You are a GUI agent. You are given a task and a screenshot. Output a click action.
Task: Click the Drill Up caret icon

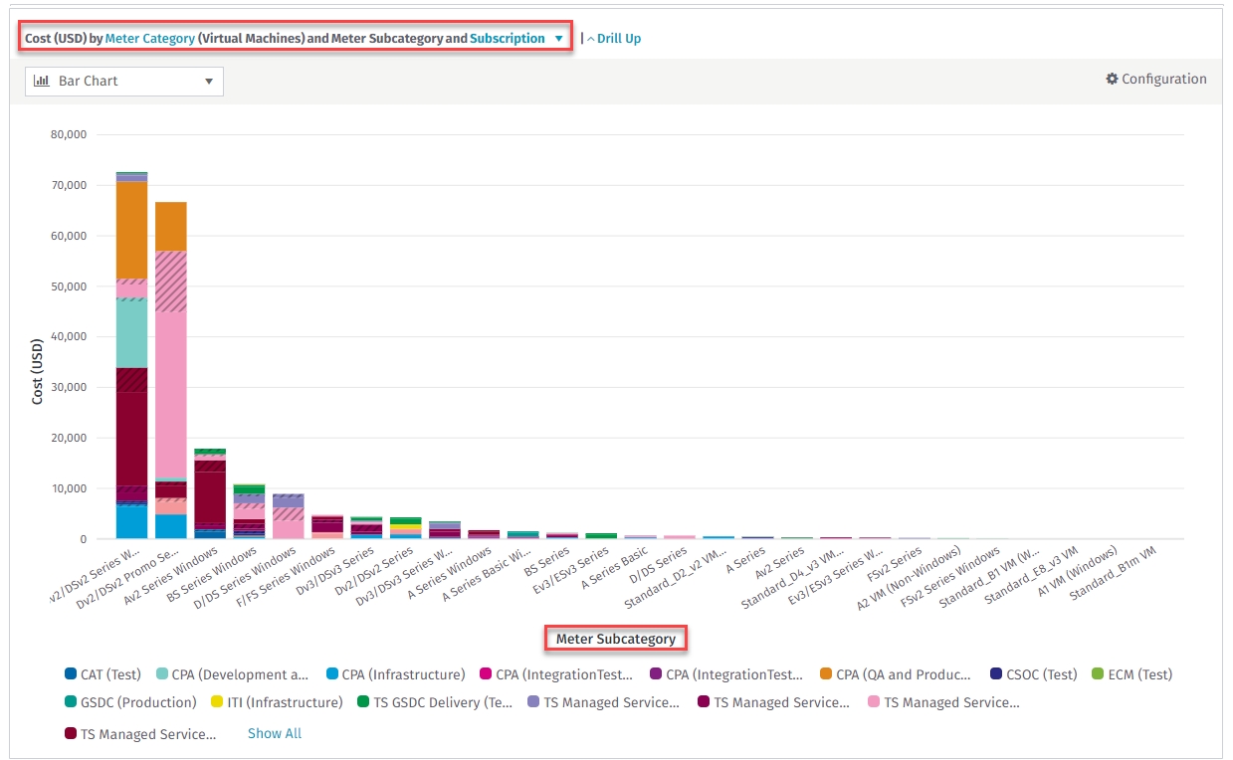[590, 39]
